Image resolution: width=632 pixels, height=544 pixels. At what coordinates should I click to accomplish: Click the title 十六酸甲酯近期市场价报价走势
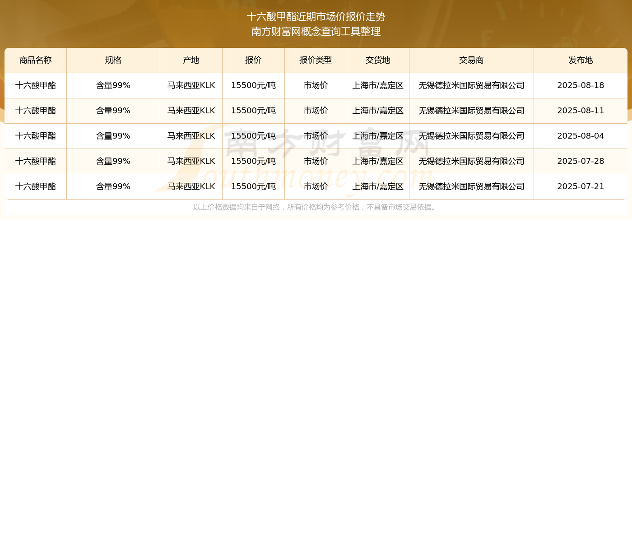(x=316, y=17)
